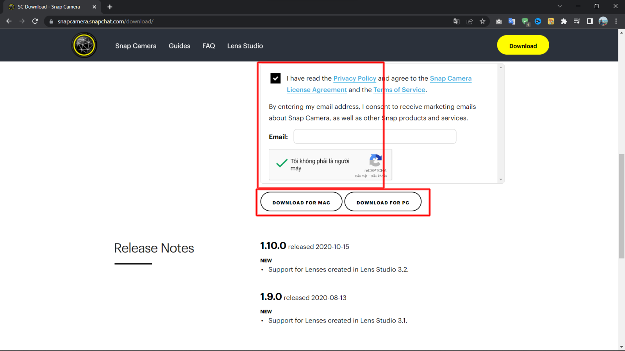The width and height of the screenshot is (625, 351).
Task: Click the reCAPTCHA verified checkmark
Action: point(282,163)
